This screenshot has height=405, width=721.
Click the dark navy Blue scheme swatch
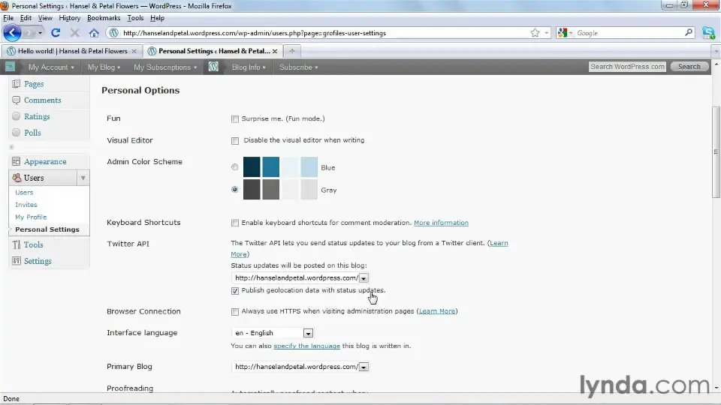252,167
